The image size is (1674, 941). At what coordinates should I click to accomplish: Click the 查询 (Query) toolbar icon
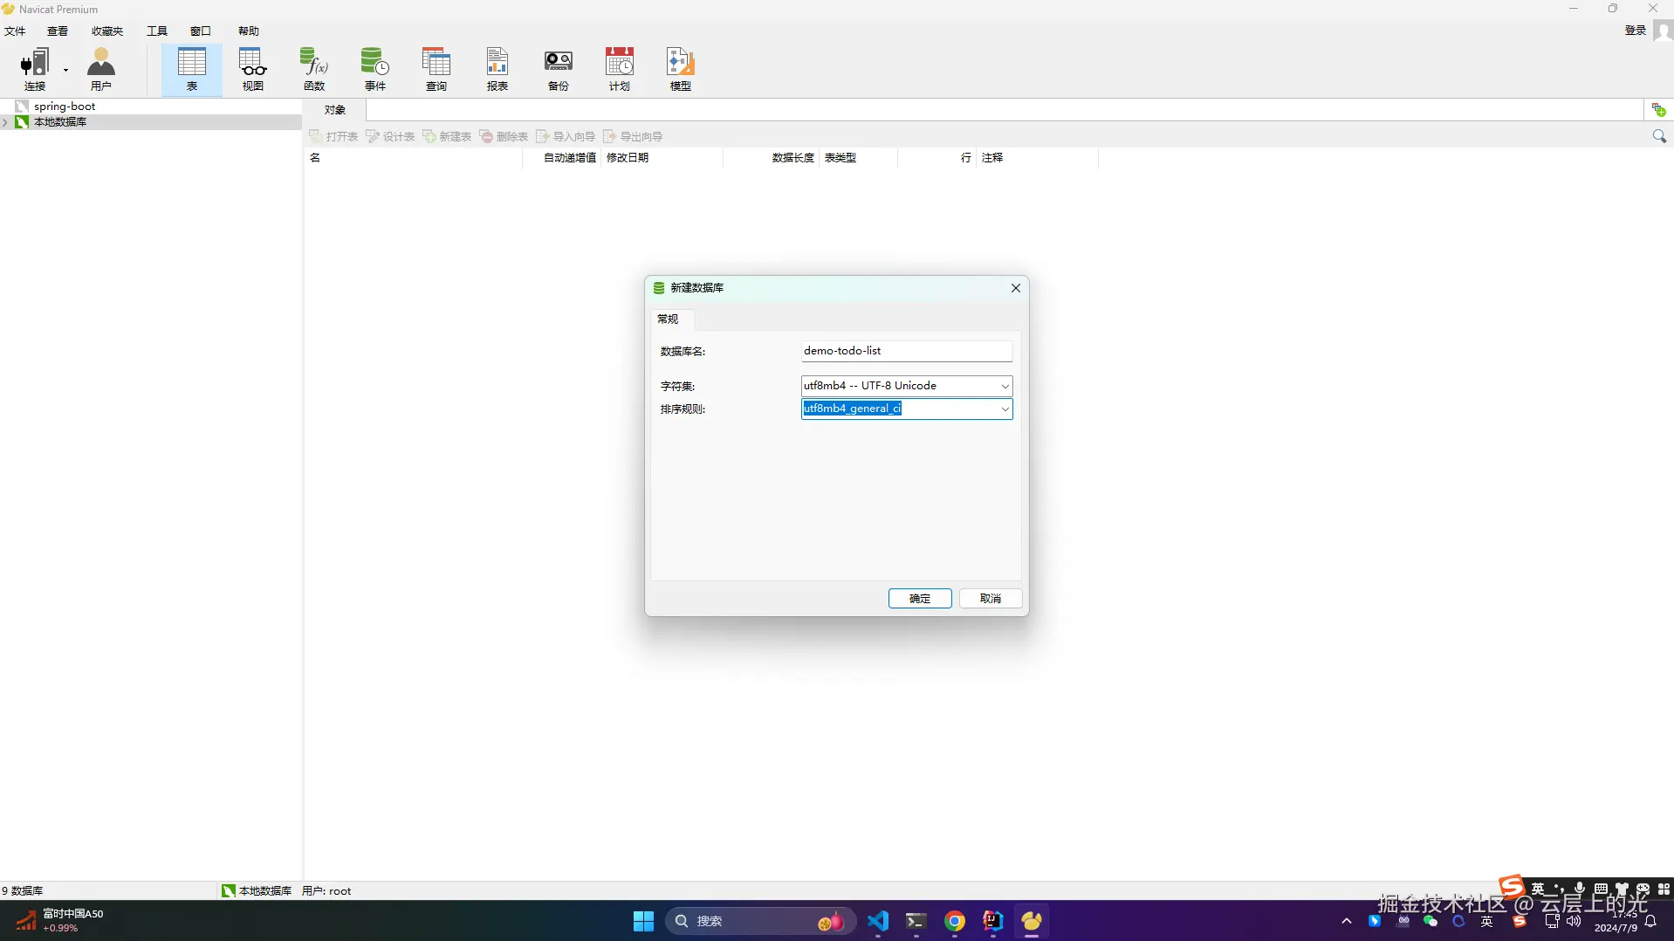[x=436, y=69]
